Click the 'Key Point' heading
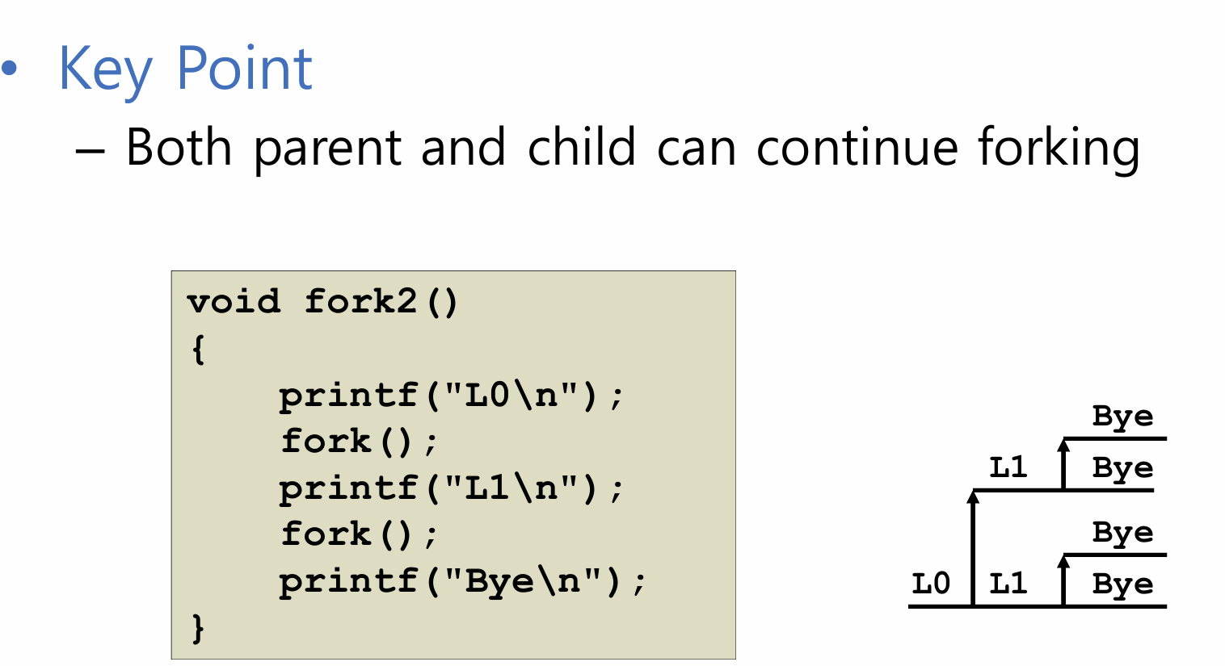The width and height of the screenshot is (1225, 666). pos(185,70)
